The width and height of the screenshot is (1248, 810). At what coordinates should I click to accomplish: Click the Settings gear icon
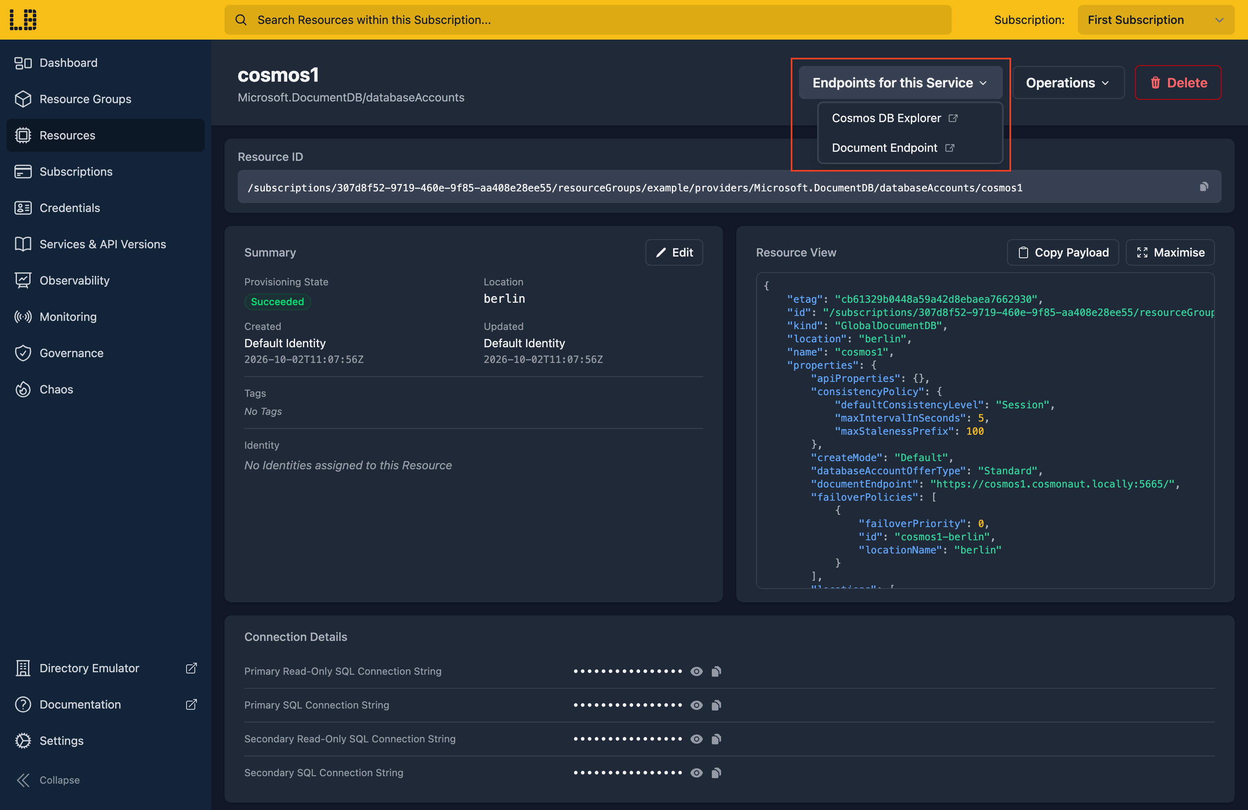[23, 740]
